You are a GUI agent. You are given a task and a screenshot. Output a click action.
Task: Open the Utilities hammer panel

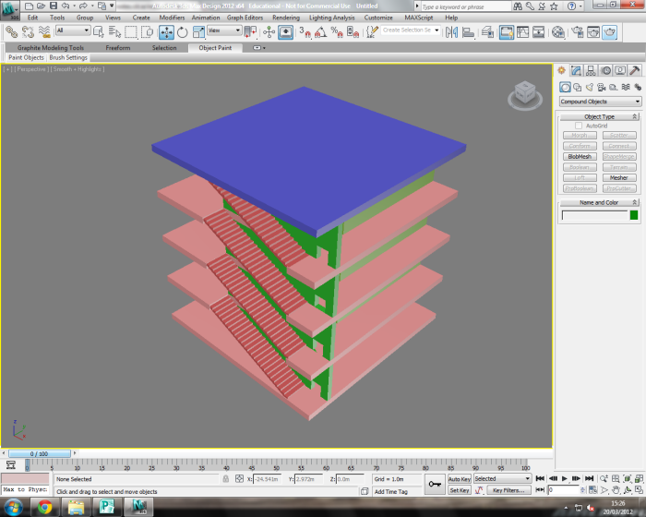[x=635, y=70]
